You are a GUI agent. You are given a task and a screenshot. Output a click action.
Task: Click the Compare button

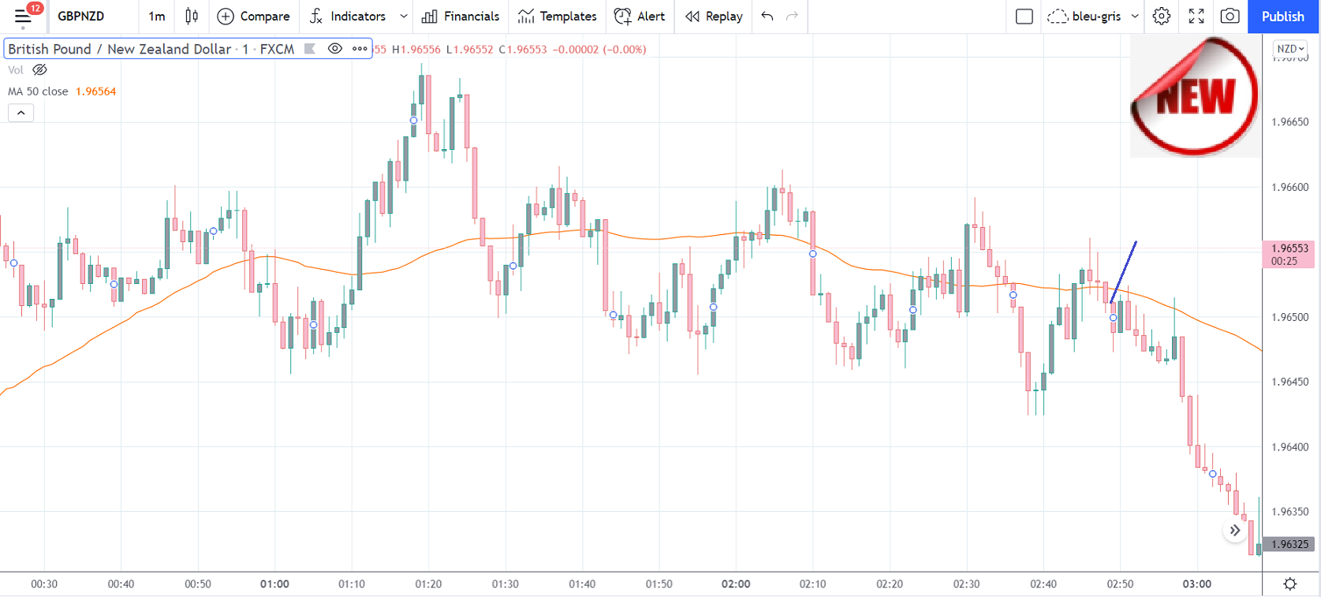click(253, 16)
